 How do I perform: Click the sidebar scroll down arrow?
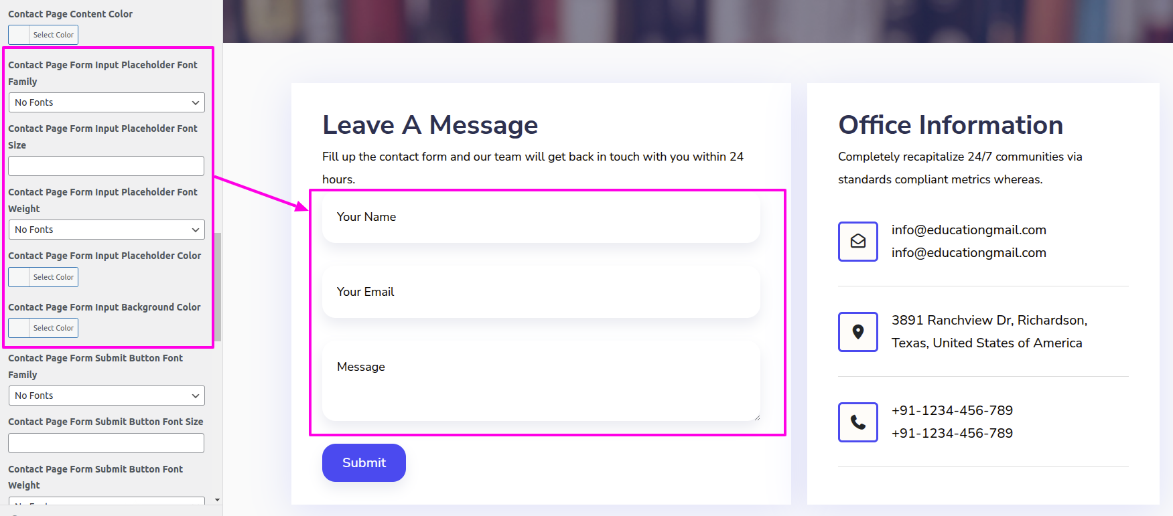click(x=217, y=500)
